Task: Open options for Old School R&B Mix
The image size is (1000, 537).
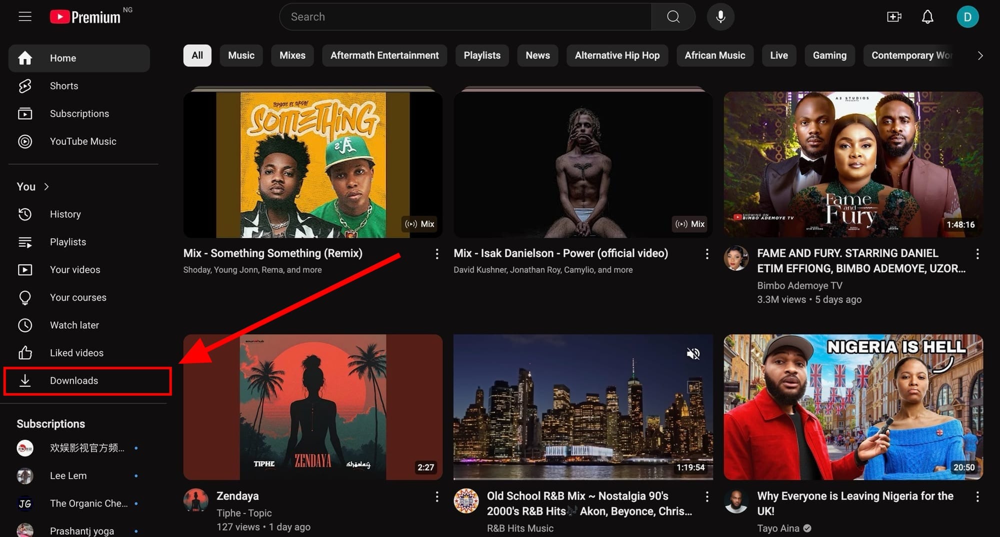Action: point(706,497)
